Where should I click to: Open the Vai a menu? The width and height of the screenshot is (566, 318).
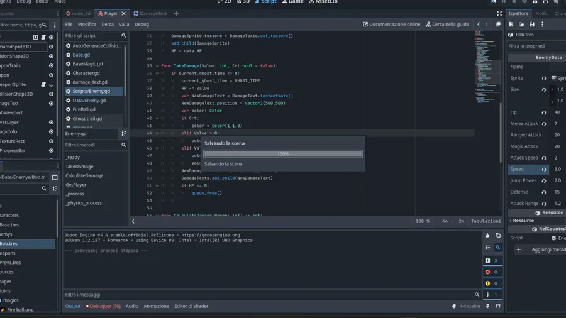pos(124,24)
